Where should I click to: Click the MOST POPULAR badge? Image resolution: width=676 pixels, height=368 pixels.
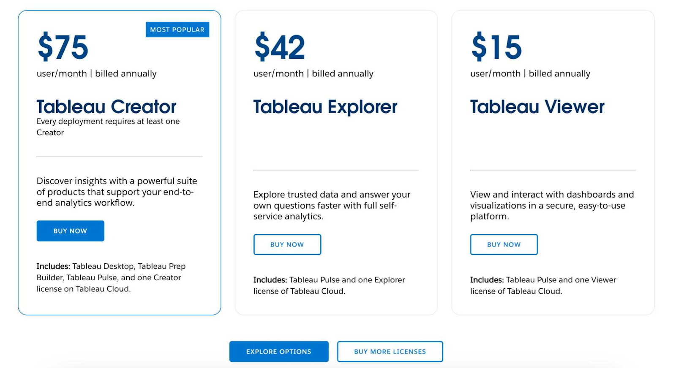point(177,30)
